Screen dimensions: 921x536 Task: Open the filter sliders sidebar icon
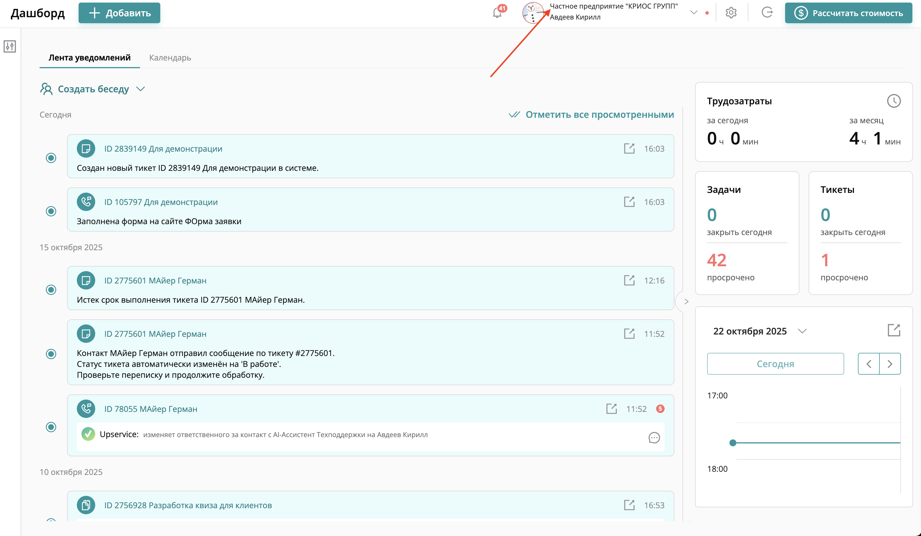tap(10, 46)
